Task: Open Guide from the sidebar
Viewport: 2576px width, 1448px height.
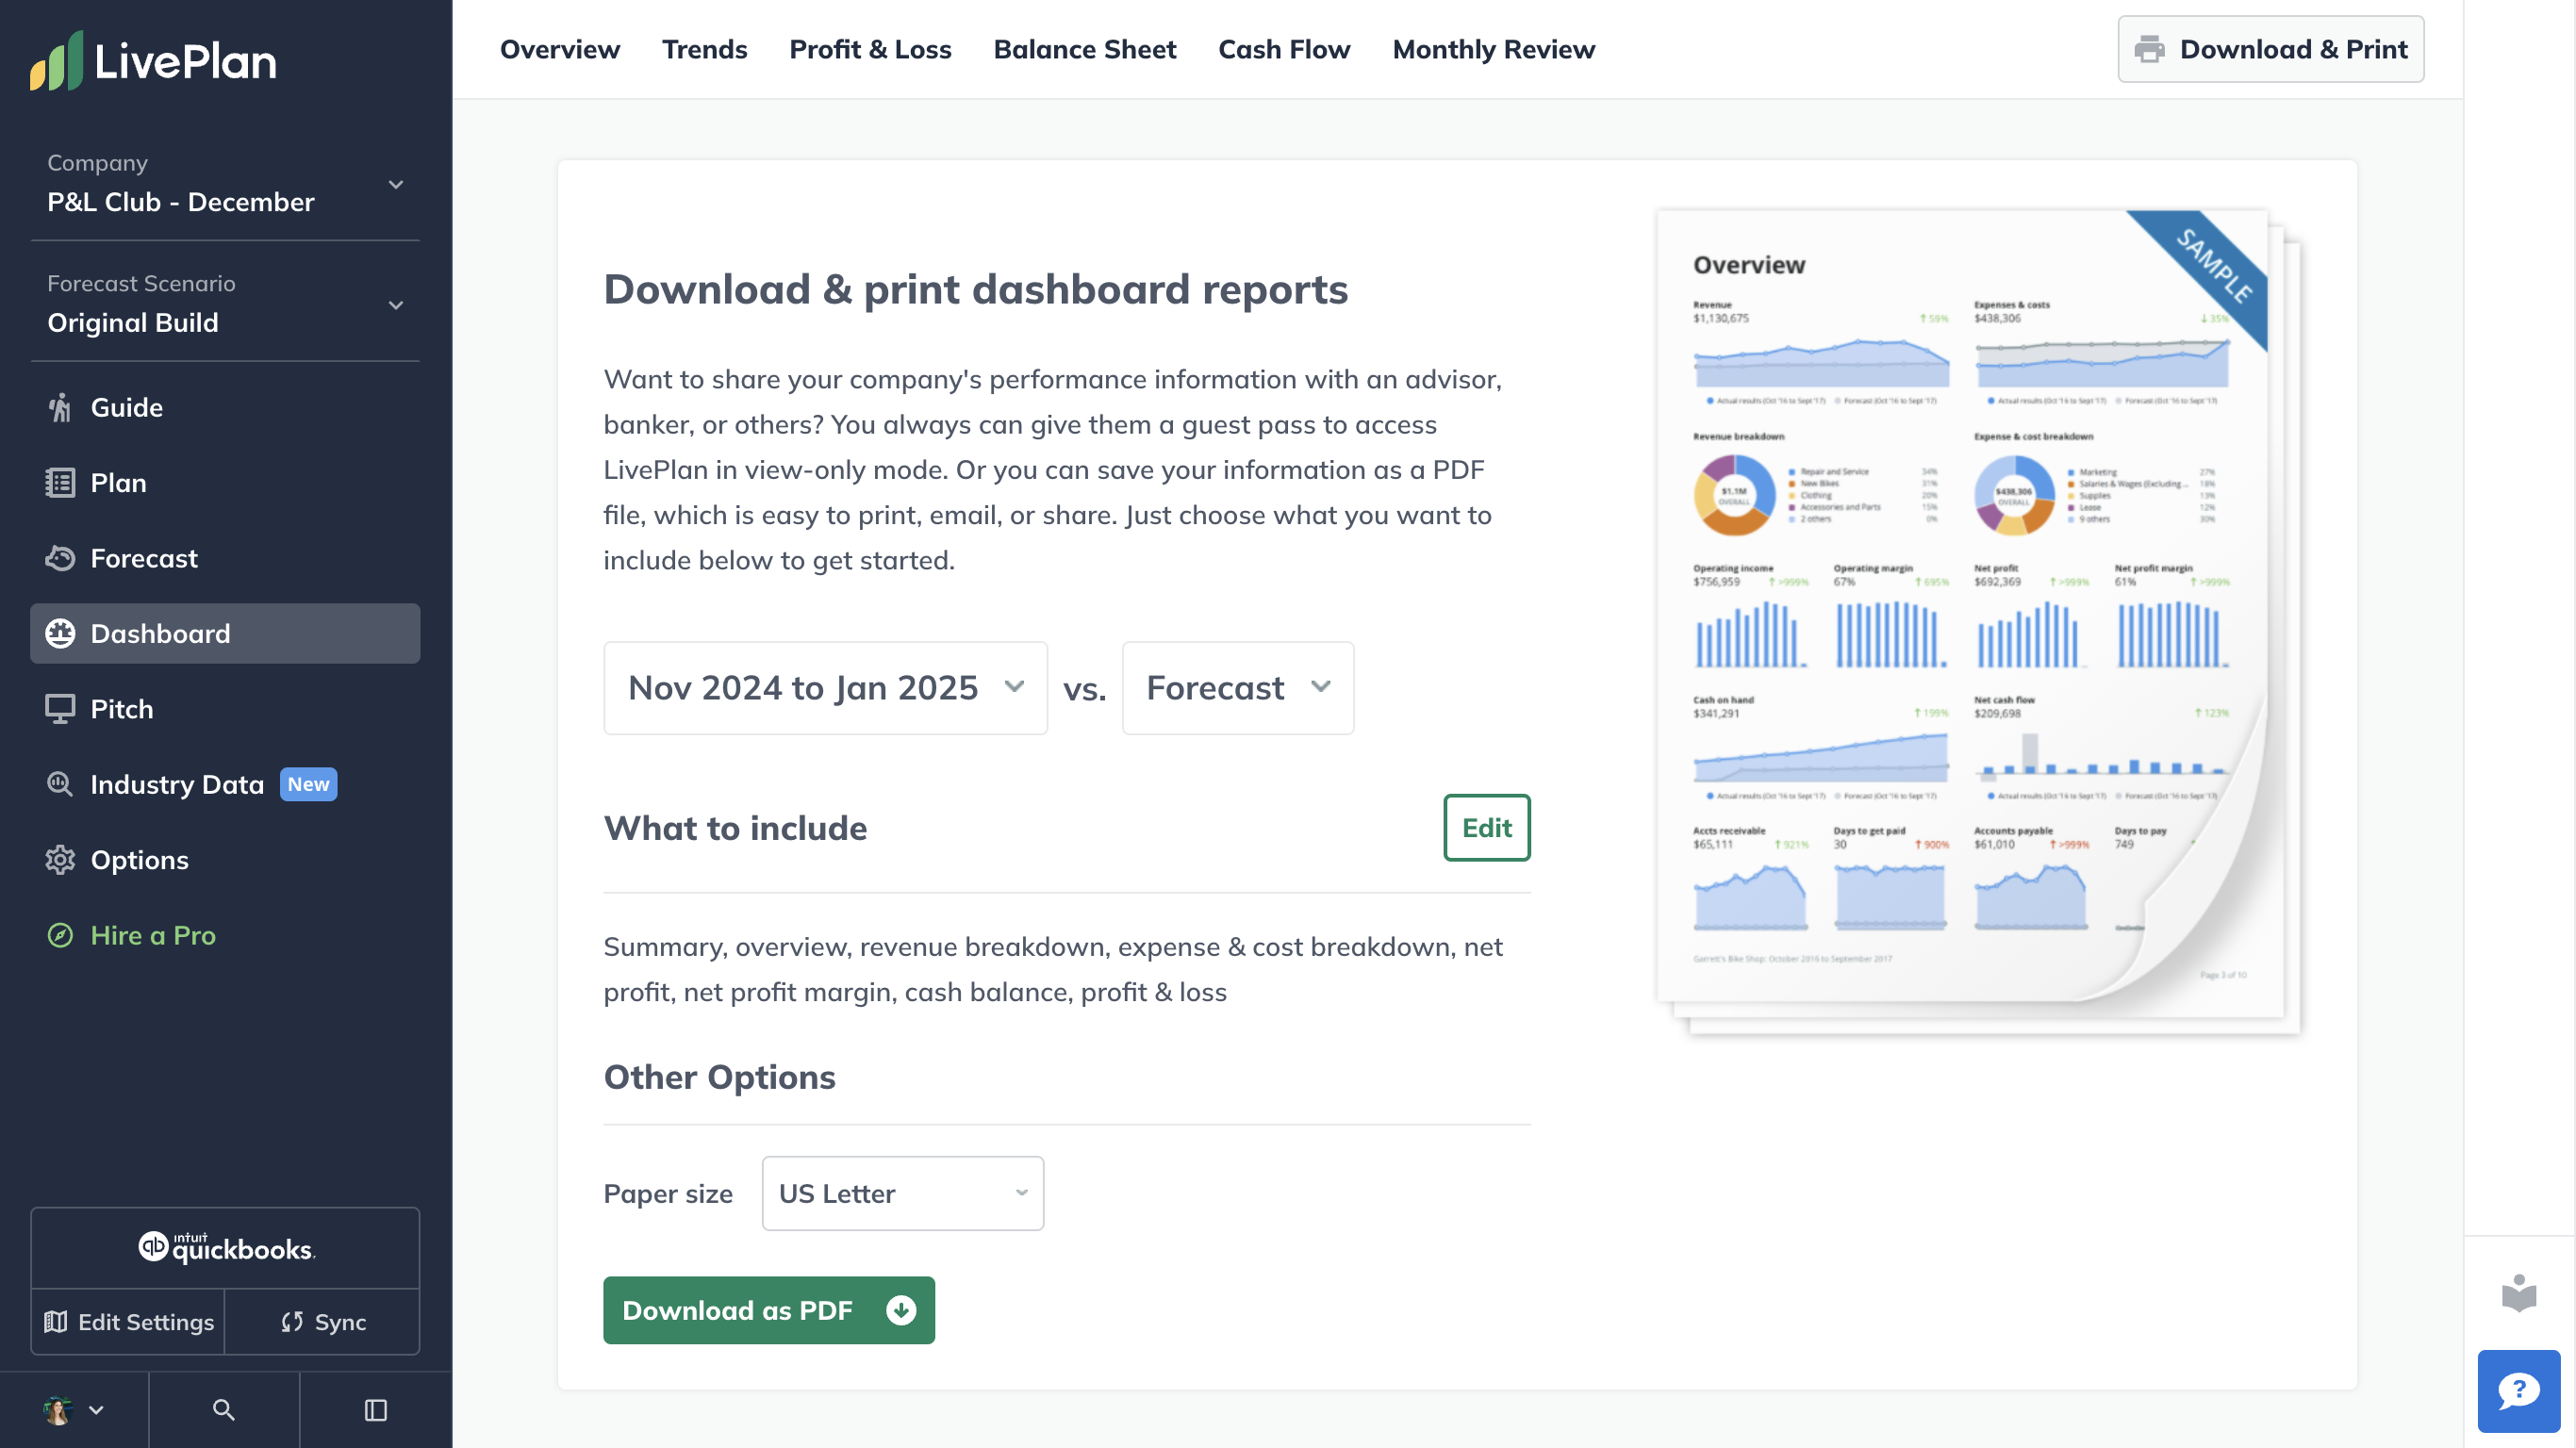Action: pos(126,407)
